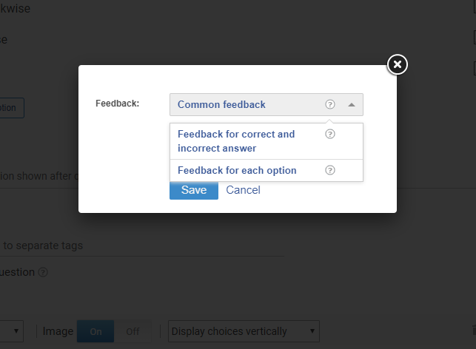
Task: Close the feedback dialog with the X icon
Action: [x=398, y=65]
